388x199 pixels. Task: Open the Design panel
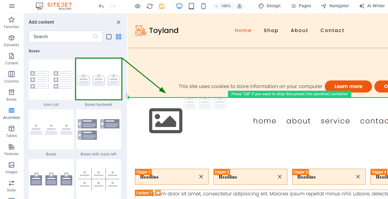pos(269,6)
